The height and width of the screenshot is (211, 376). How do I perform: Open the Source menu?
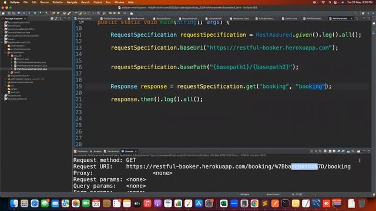point(45,2)
